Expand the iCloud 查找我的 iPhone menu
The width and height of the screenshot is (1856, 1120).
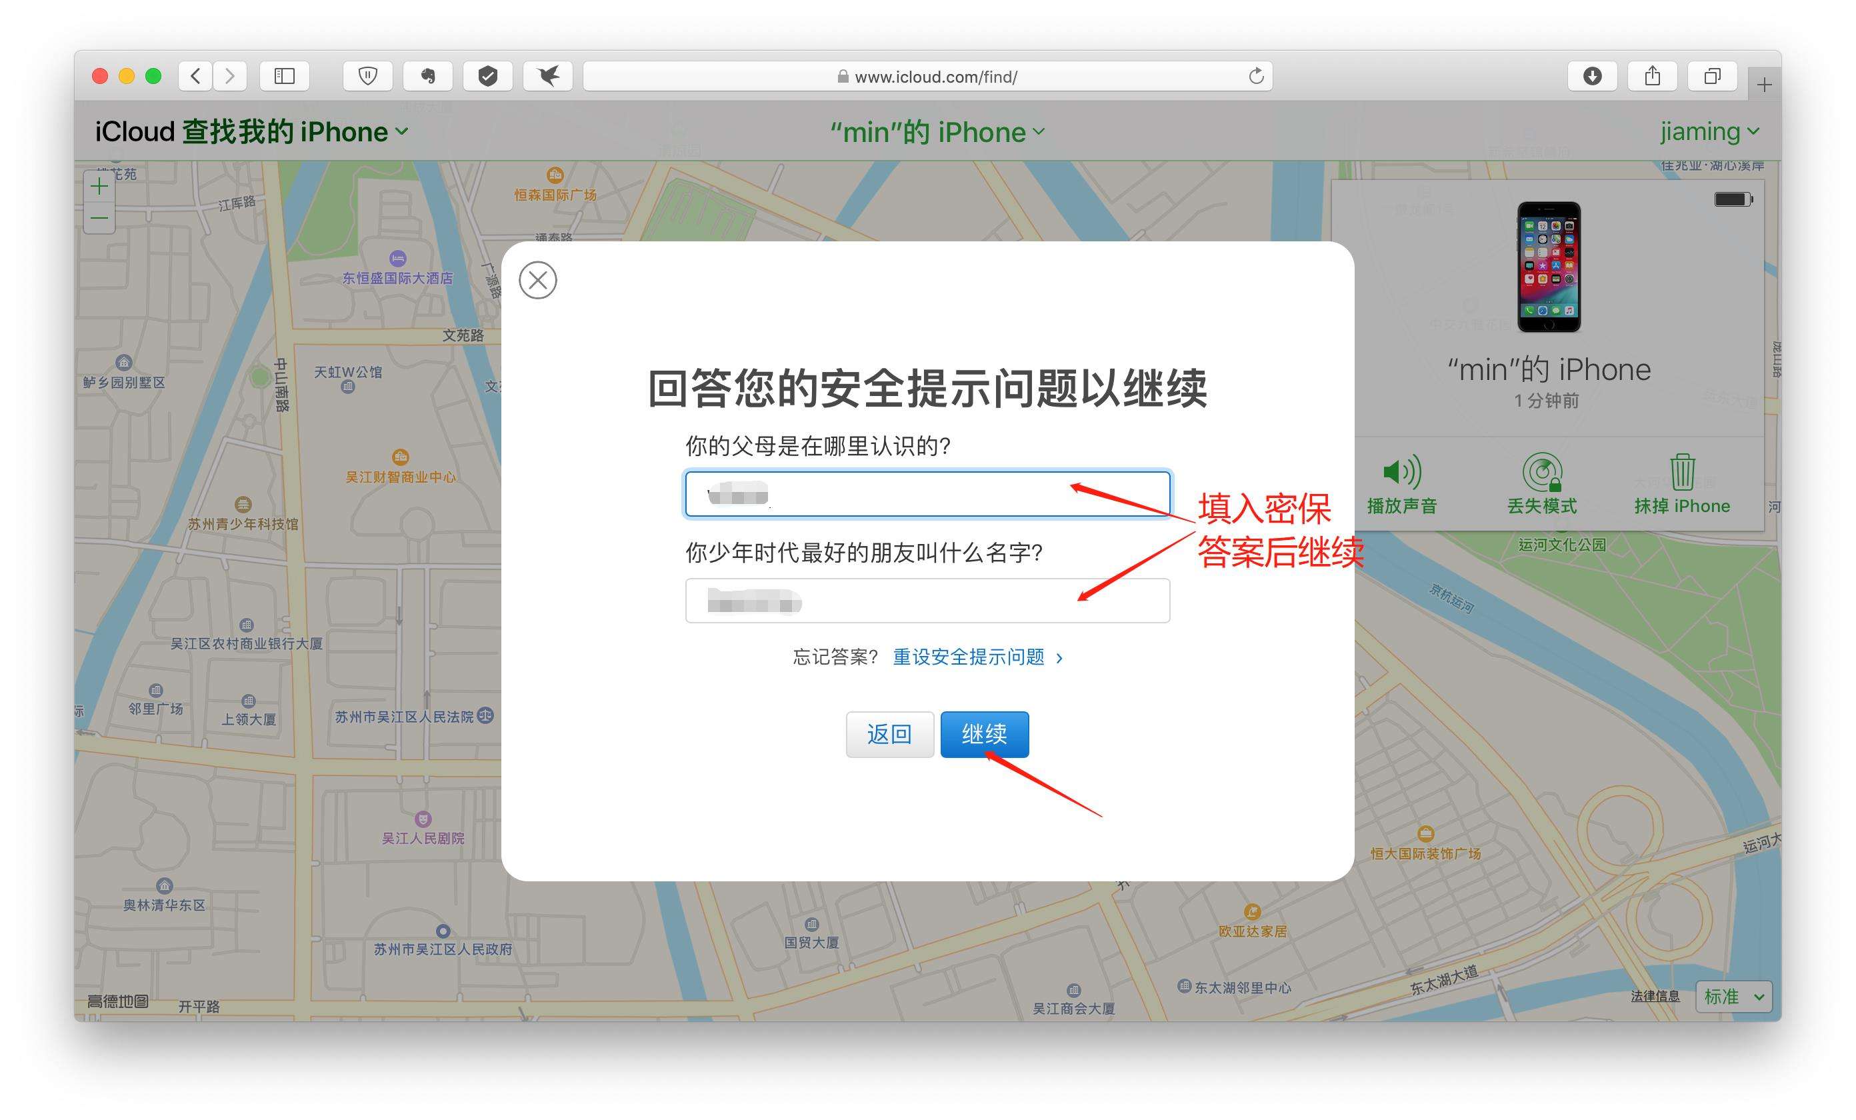click(251, 132)
